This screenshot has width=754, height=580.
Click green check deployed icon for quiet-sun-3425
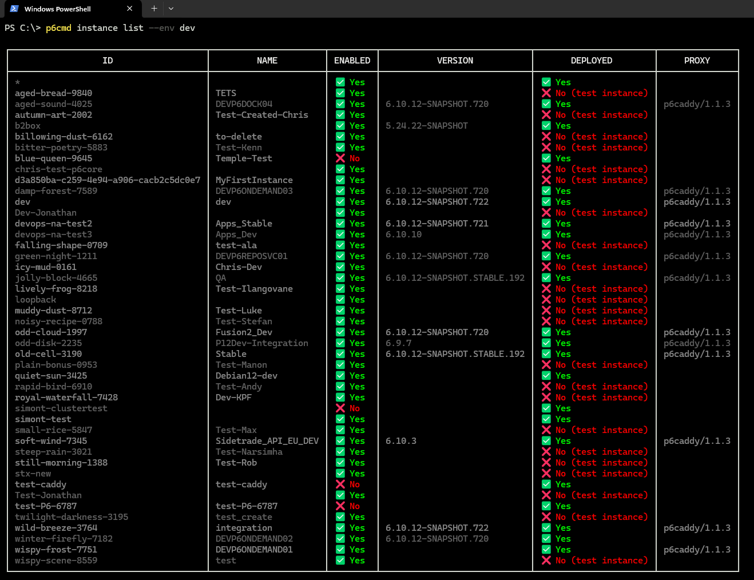(x=546, y=376)
